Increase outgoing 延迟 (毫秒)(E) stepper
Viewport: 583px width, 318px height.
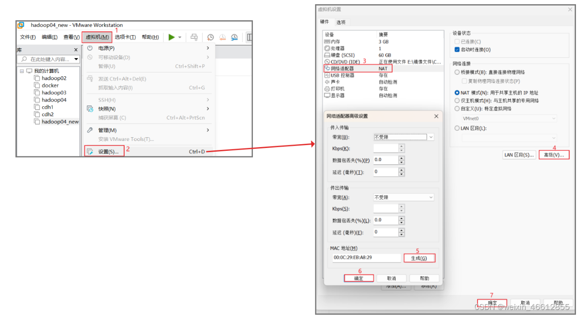pyautogui.click(x=401, y=229)
